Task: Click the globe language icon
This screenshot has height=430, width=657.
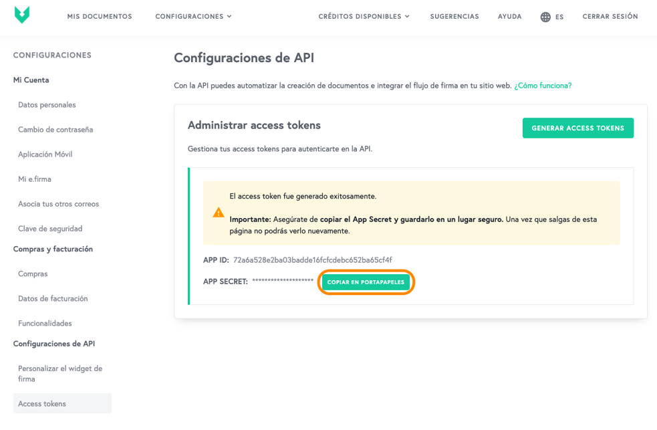Action: (x=545, y=17)
